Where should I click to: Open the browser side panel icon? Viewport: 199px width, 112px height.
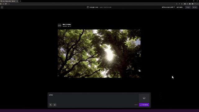[192, 4]
